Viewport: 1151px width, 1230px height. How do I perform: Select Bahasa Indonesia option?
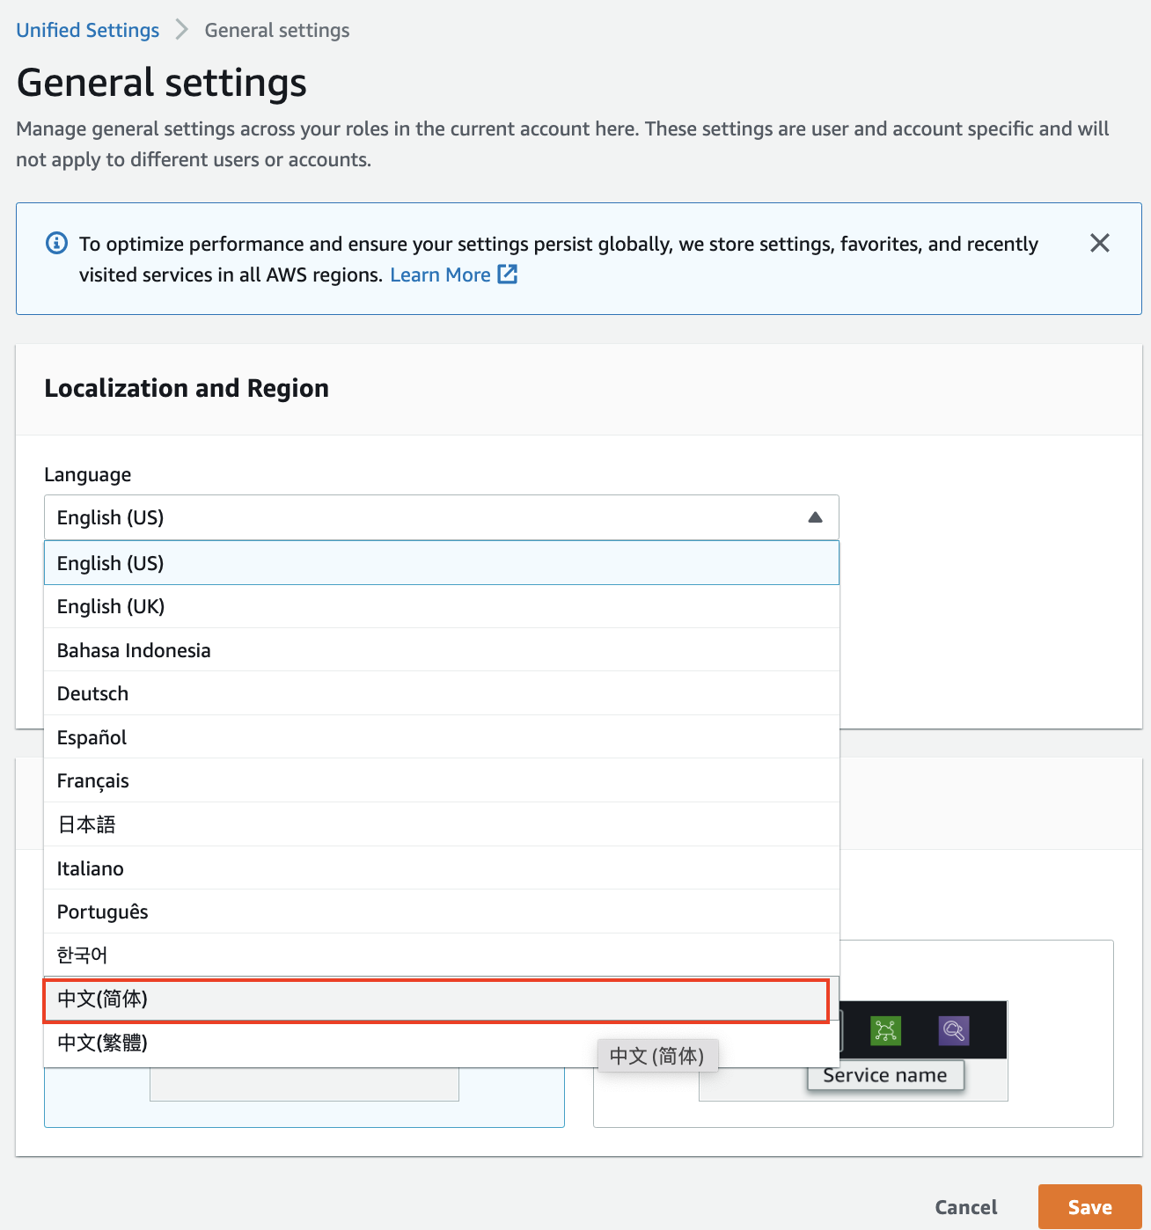coord(441,650)
